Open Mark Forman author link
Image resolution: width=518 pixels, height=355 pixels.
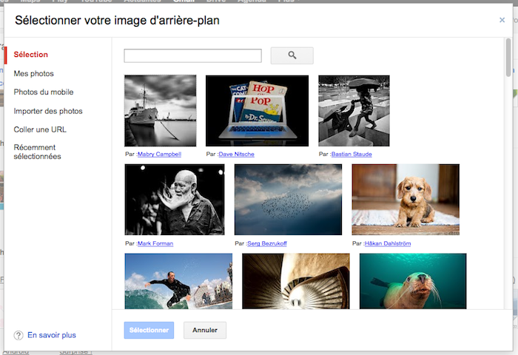pyautogui.click(x=155, y=243)
